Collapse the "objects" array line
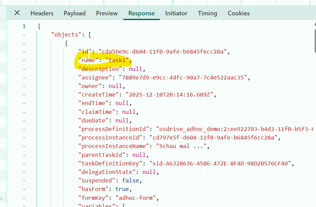The width and height of the screenshot is (316, 207). (x=24, y=35)
